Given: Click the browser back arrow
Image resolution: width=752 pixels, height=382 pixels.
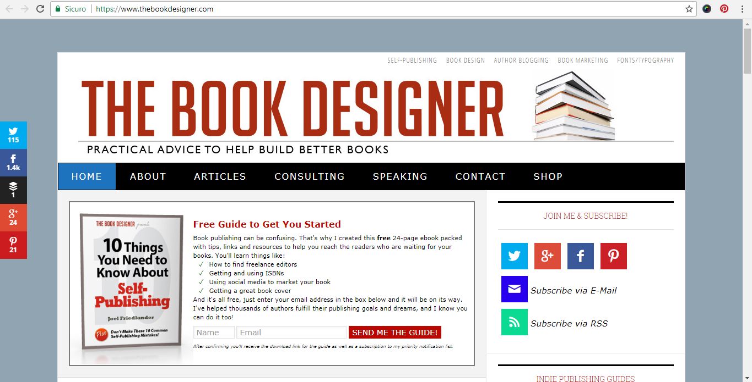Looking at the screenshot, I should click(9, 9).
